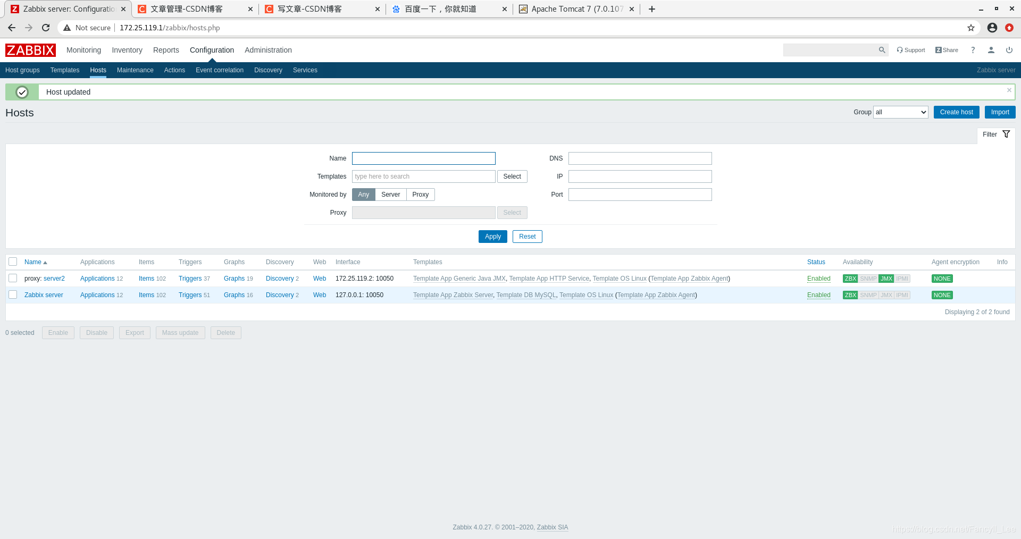Open Template DB MySQL link
Viewport: 1021px width, 539px height.
(x=526, y=295)
